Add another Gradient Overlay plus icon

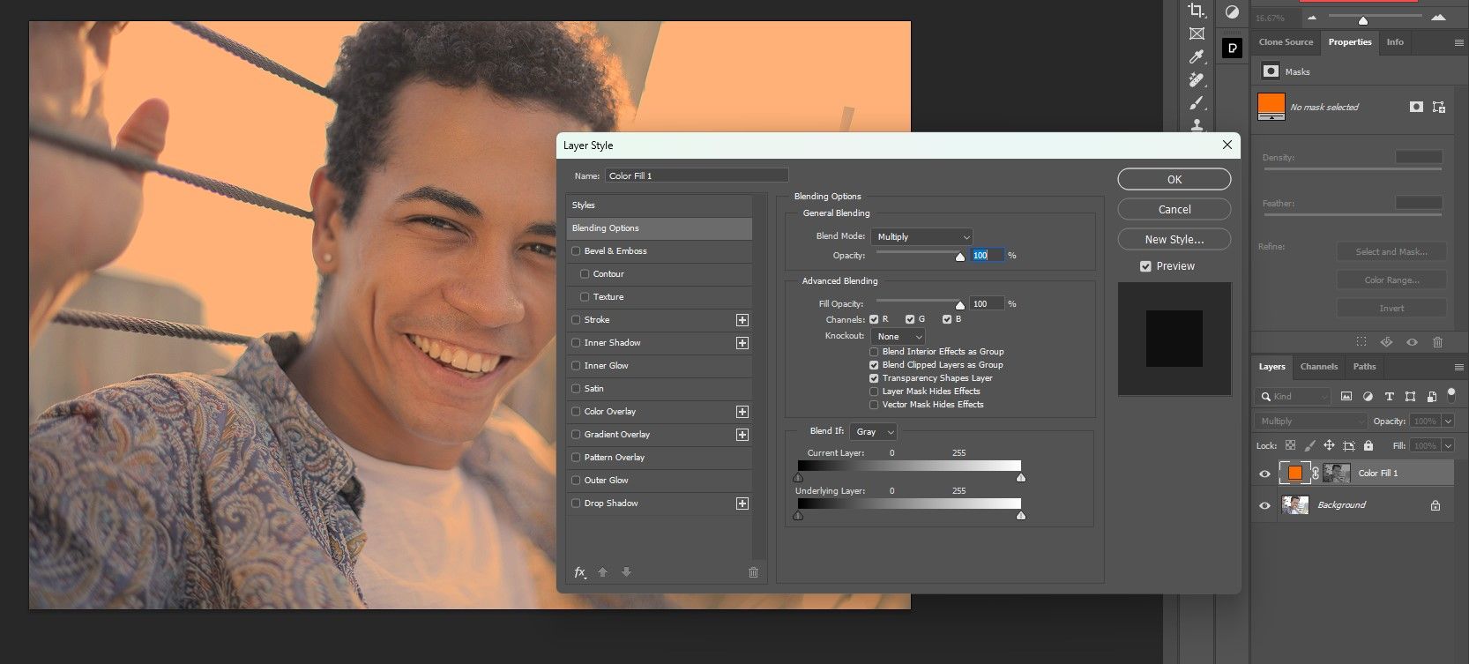click(x=742, y=435)
